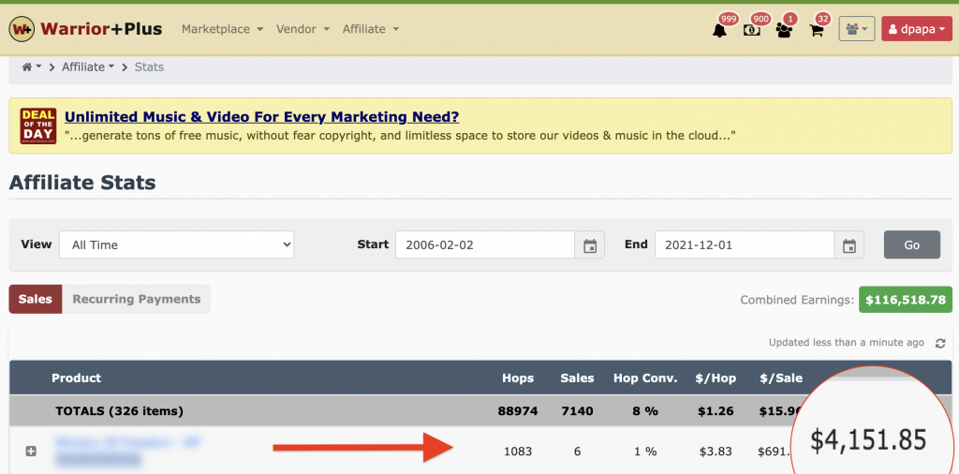Image resolution: width=959 pixels, height=474 pixels.
Task: Click the End date field
Action: click(745, 244)
